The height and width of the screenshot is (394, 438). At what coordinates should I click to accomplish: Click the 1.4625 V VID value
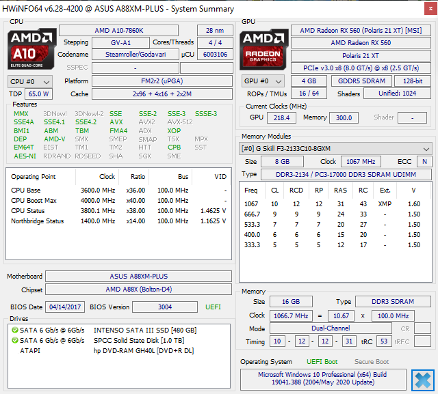point(213,211)
